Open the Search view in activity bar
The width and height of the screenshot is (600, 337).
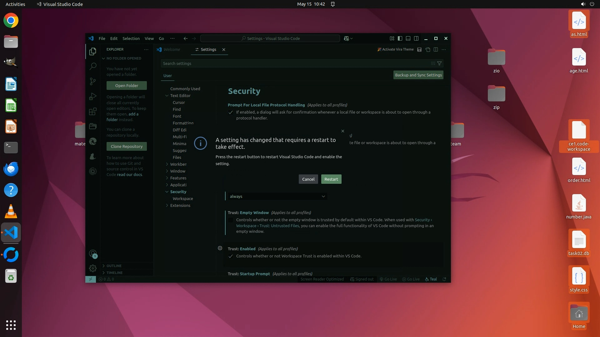pyautogui.click(x=93, y=66)
